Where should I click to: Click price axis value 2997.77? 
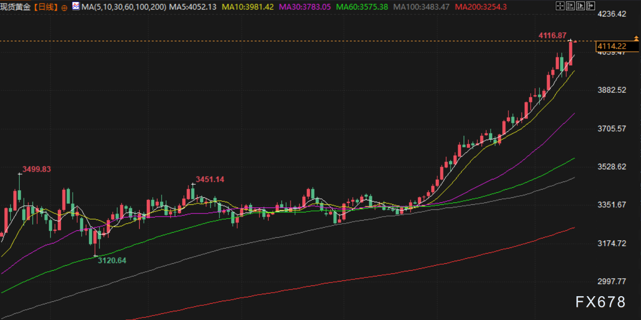(x=612, y=281)
